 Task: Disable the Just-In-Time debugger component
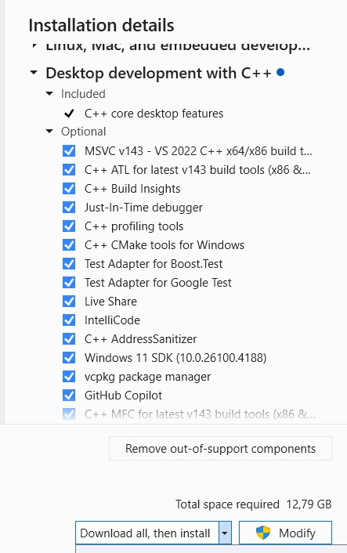click(x=69, y=208)
